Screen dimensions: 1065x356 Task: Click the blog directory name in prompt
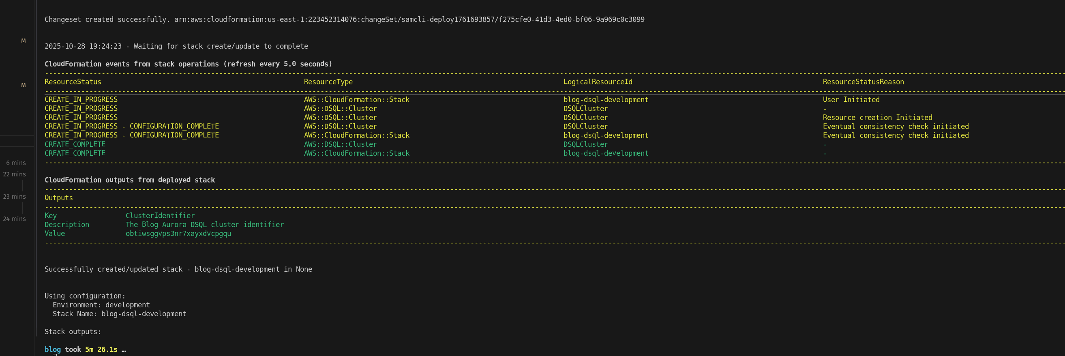[x=53, y=350]
